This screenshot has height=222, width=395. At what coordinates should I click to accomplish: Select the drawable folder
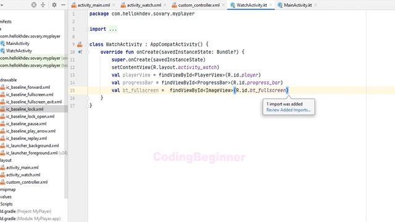point(8,80)
